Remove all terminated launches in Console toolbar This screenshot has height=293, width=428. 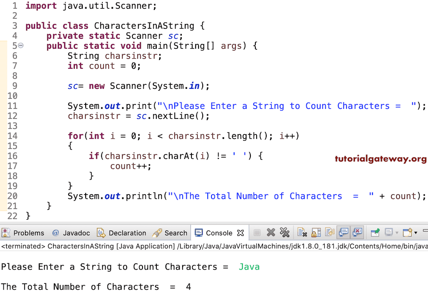pos(285,233)
